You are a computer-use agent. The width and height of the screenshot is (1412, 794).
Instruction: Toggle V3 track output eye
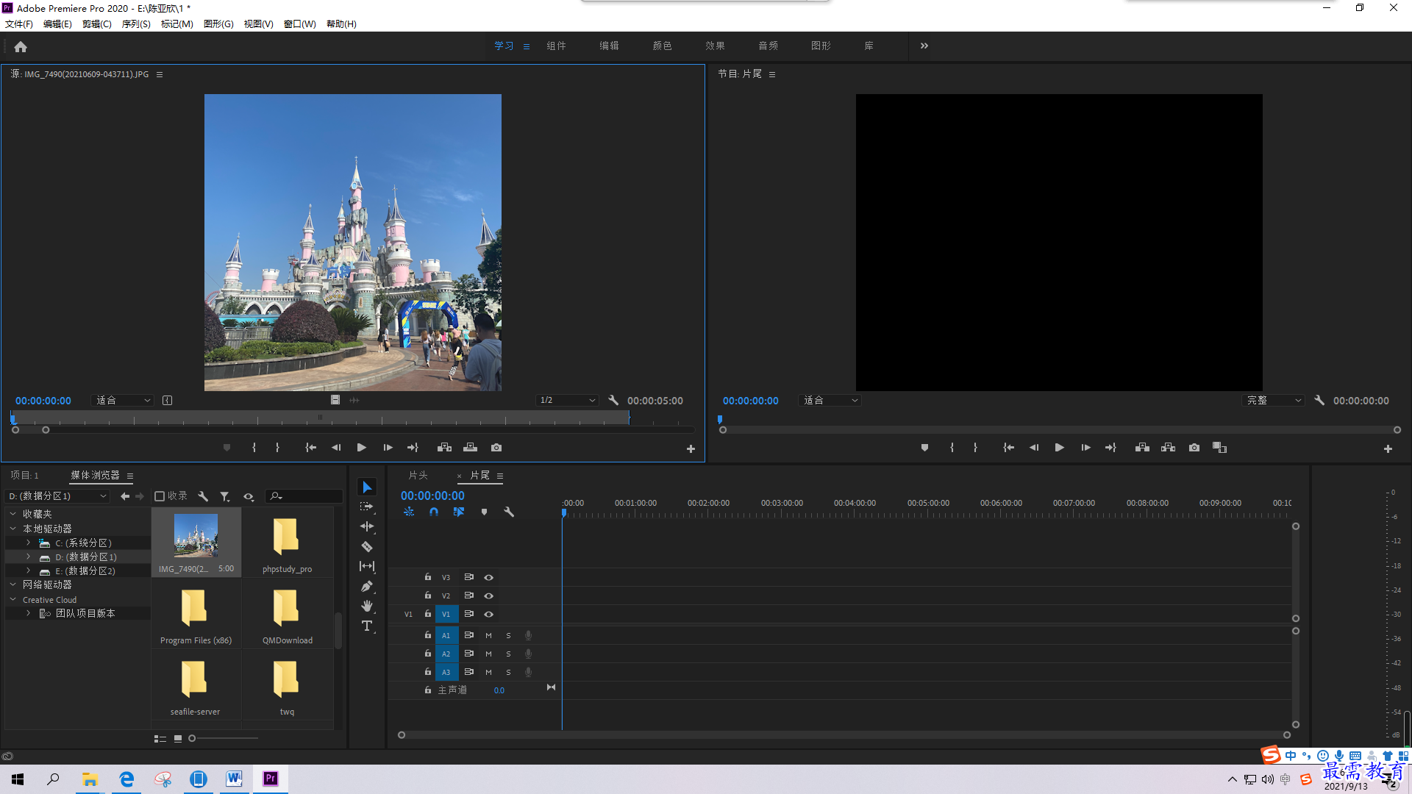point(488,577)
